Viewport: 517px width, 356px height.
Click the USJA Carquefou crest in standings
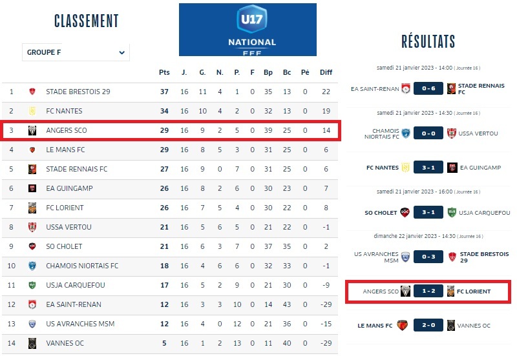point(32,285)
